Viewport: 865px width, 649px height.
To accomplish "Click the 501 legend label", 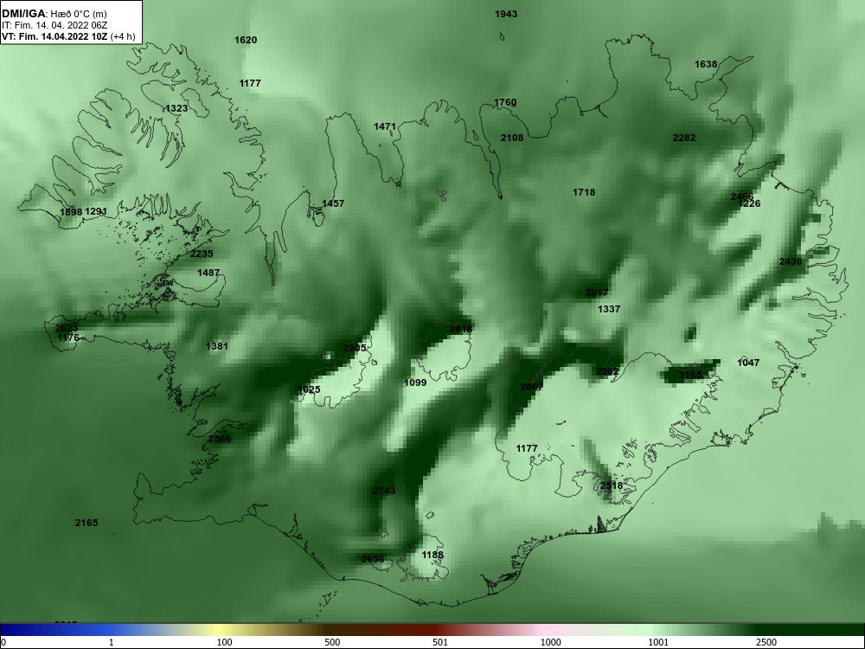I will pyautogui.click(x=439, y=642).
